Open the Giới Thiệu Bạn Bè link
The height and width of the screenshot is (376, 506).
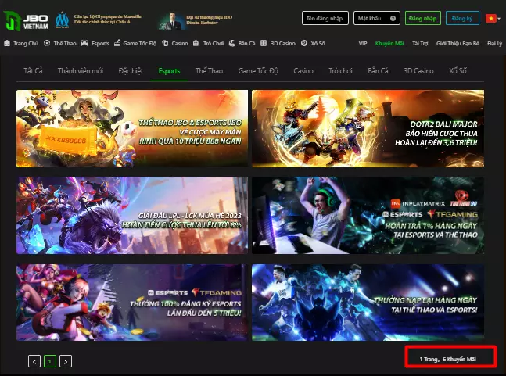(x=458, y=43)
